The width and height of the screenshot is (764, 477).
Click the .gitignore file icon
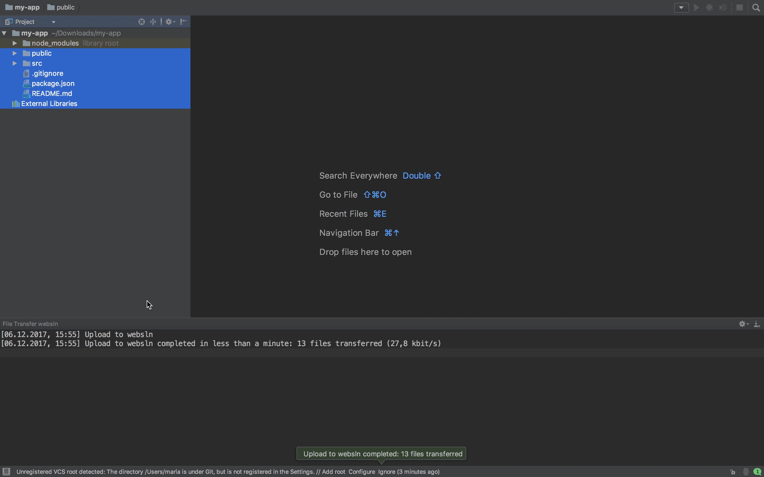[x=26, y=73]
